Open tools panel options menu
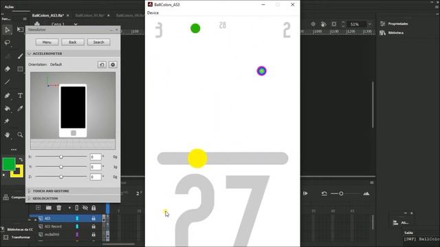The height and width of the screenshot is (247, 440). [25, 19]
